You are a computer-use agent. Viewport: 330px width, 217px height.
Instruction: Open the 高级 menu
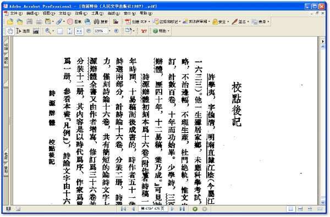pos(114,13)
